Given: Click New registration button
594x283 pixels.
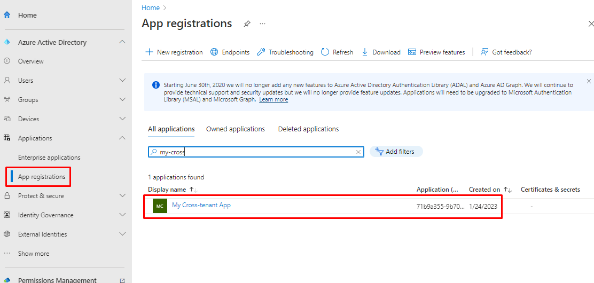Looking at the screenshot, I should (174, 52).
